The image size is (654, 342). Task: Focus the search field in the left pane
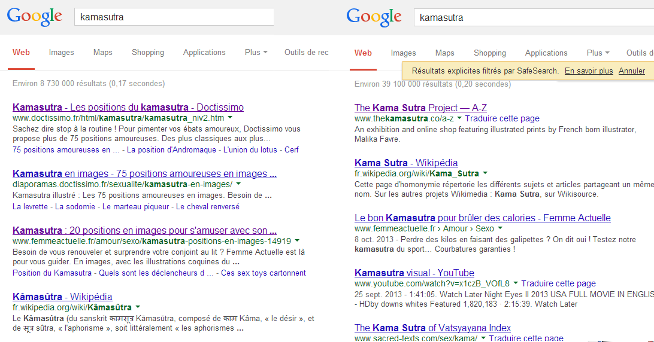174,17
